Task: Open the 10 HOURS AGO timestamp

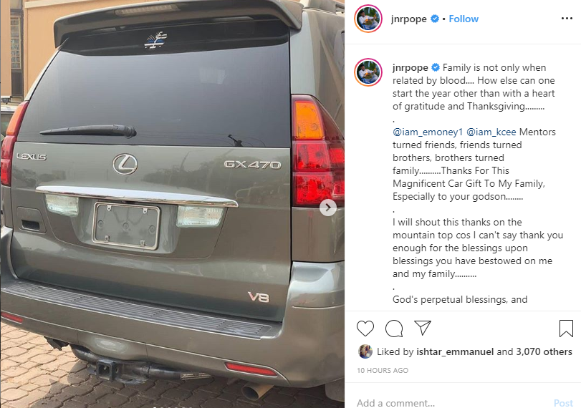Action: pos(383,370)
